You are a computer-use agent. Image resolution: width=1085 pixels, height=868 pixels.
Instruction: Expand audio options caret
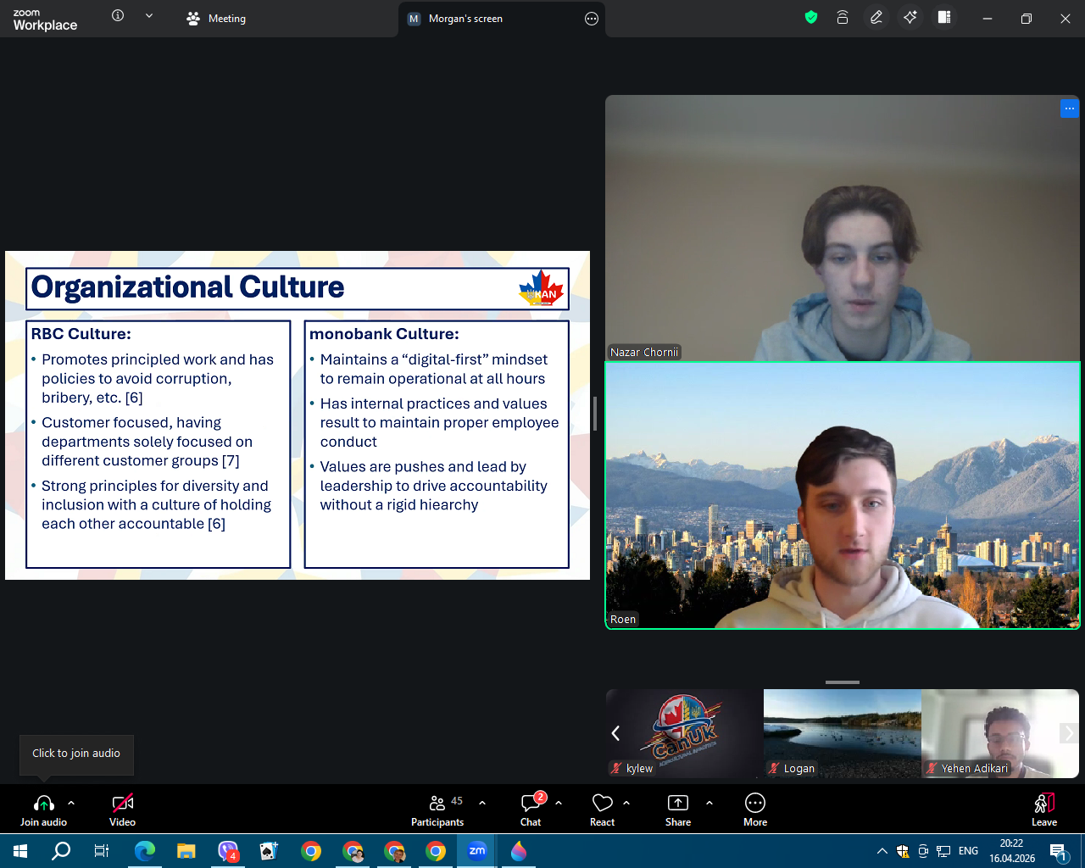pos(71,802)
